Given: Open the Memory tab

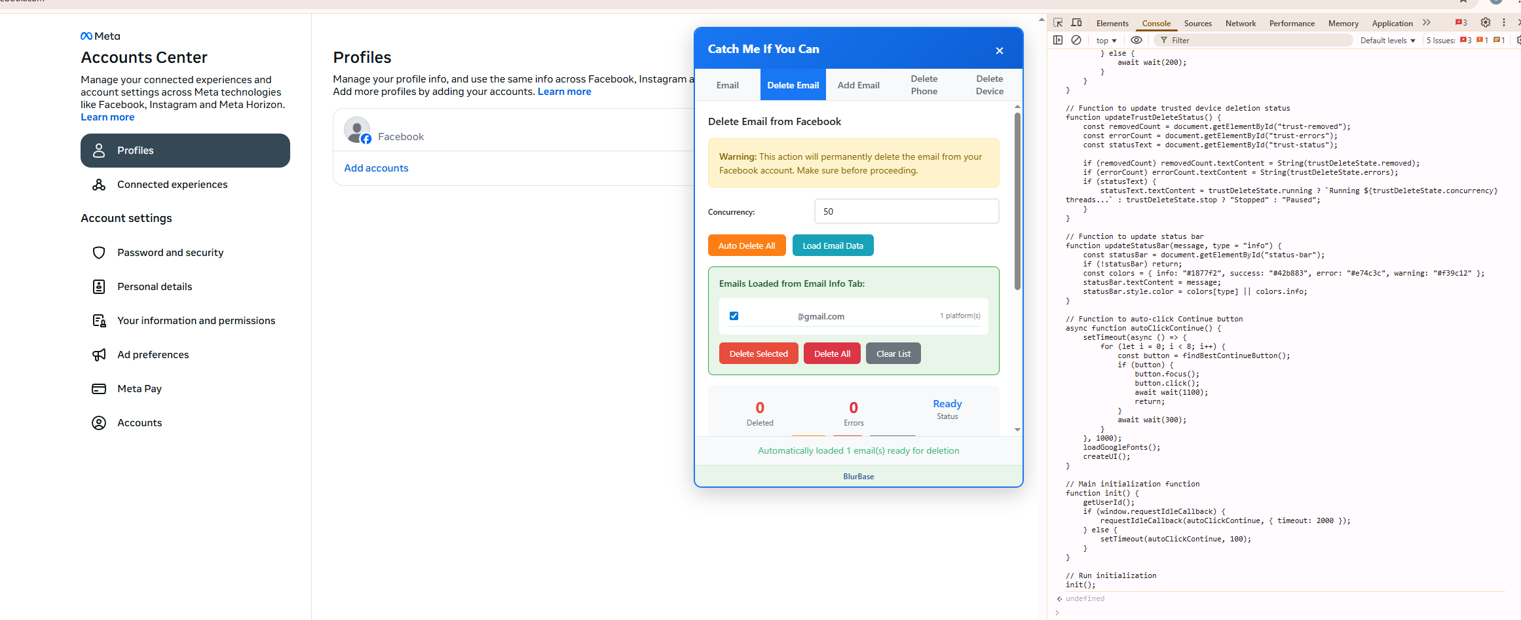Looking at the screenshot, I should 1343,24.
